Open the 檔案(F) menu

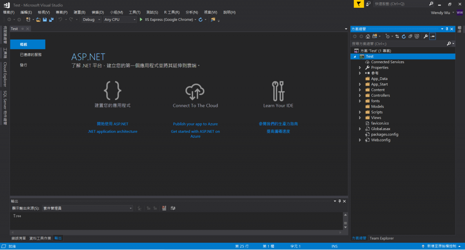[x=9, y=12]
